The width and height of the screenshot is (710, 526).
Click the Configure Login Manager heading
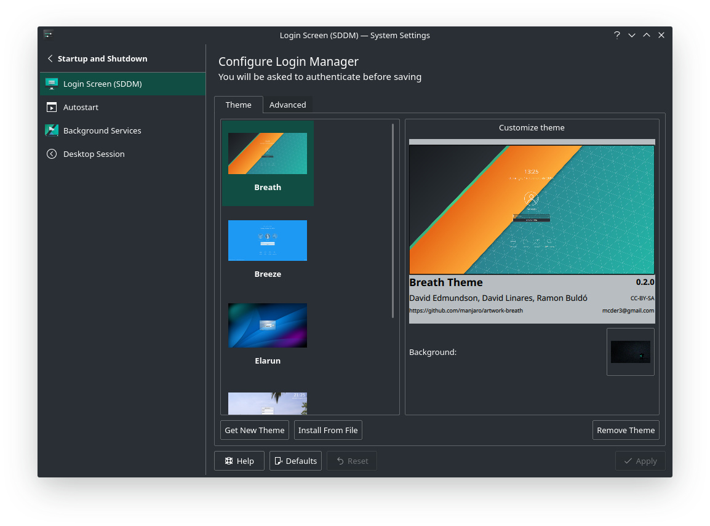[289, 62]
